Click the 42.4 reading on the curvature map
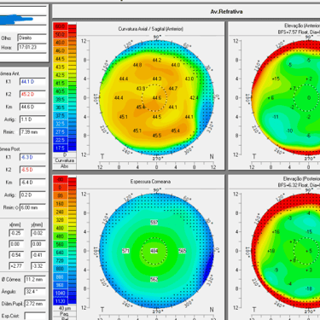Screen dimensions: 320x320 [194, 98]
